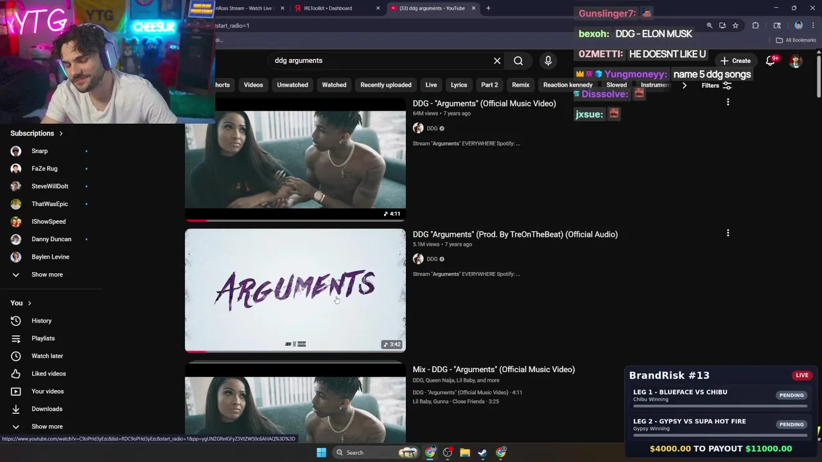Click the Create button
822x462 pixels.
coord(735,60)
